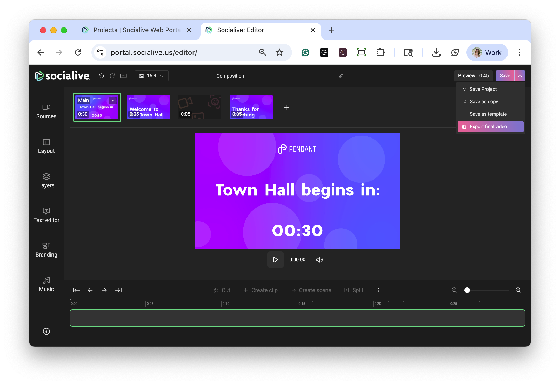This screenshot has width=560, height=385.
Task: Open the Text editor panel
Action: (x=46, y=215)
